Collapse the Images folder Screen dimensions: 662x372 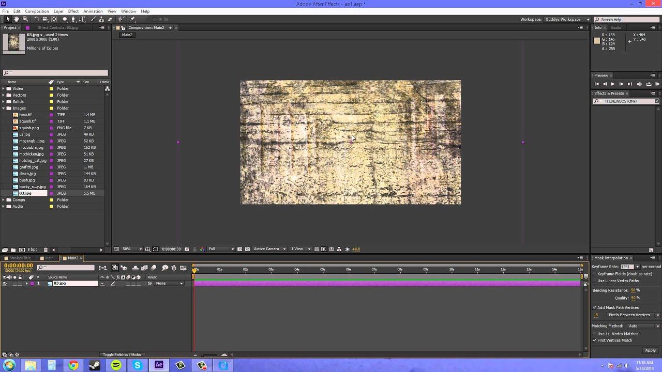4,109
